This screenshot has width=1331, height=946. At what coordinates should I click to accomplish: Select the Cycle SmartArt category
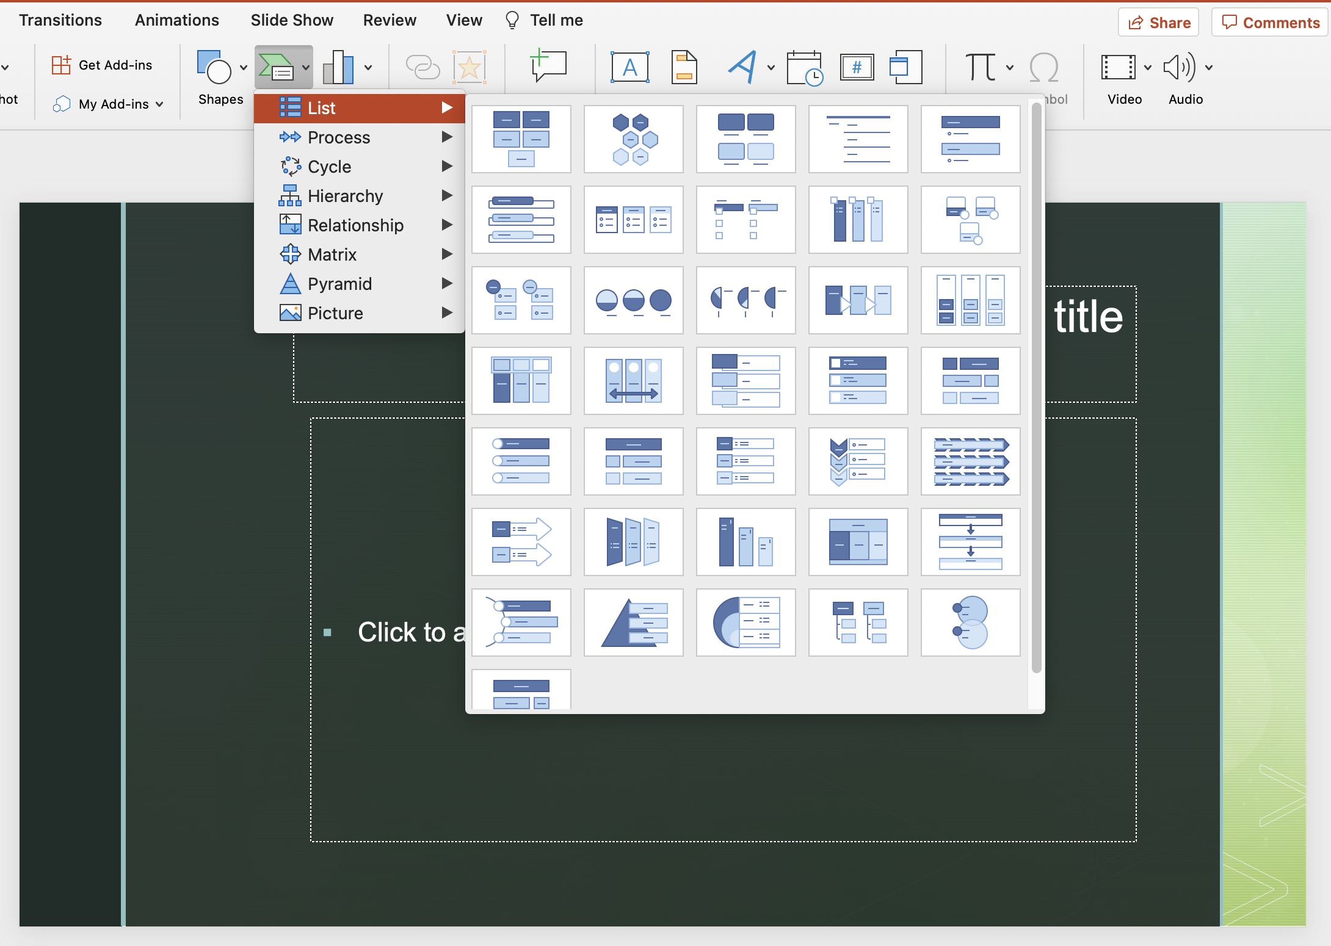tap(360, 167)
